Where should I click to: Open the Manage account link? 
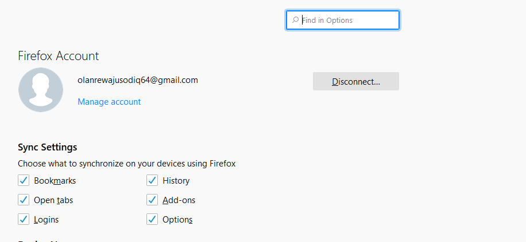pyautogui.click(x=109, y=102)
